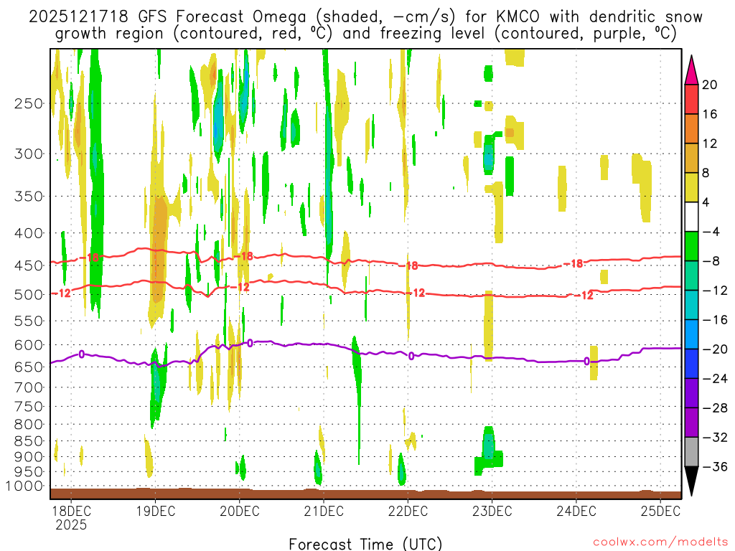This screenshot has width=735, height=551.
Task: Click the -18 contour label near 18DEC
Action: point(90,258)
